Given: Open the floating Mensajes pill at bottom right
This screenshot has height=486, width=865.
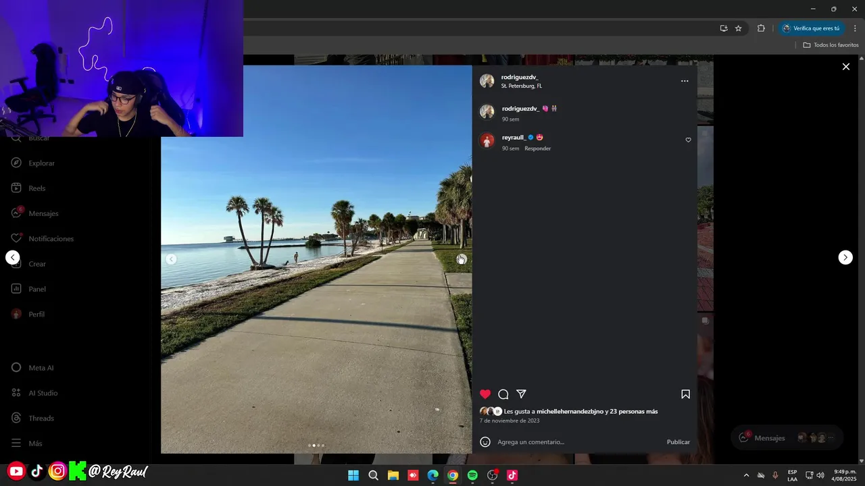Looking at the screenshot, I should click(x=787, y=438).
